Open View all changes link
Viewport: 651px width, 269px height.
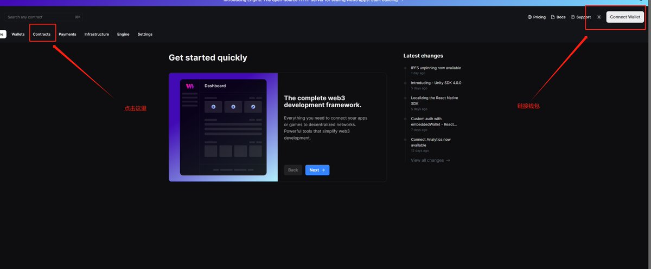click(x=430, y=160)
